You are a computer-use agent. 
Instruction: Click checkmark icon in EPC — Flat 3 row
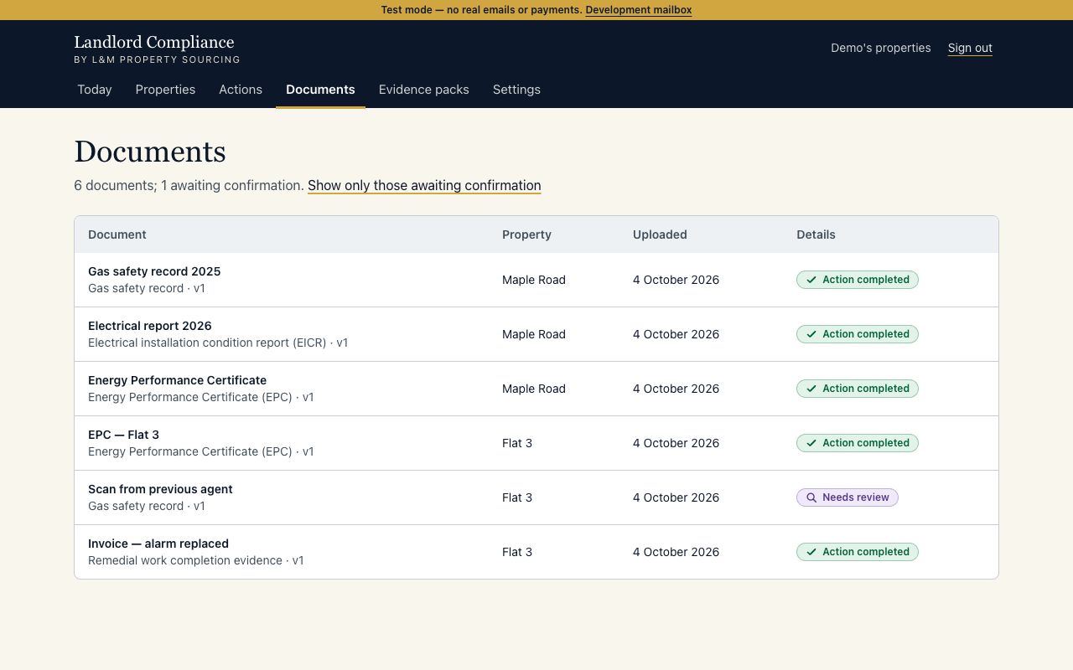[x=811, y=443]
